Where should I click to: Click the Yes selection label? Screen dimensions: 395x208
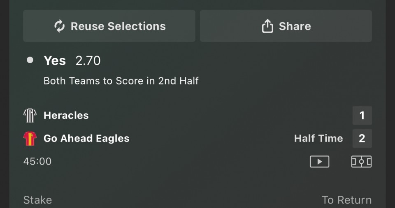[55, 61]
